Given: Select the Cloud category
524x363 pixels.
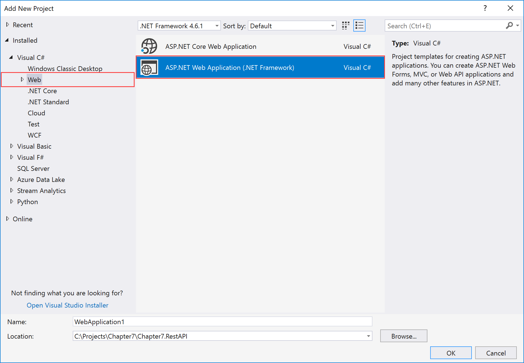Looking at the screenshot, I should coord(36,113).
